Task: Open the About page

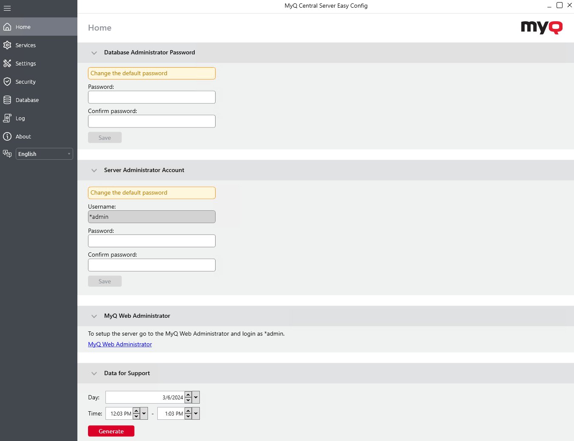Action: click(x=23, y=136)
